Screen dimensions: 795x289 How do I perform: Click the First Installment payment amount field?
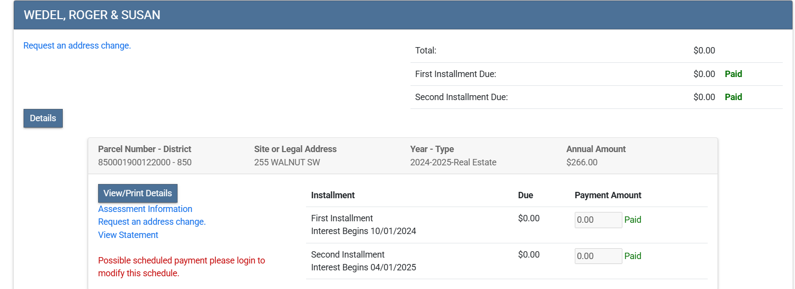[x=598, y=220]
